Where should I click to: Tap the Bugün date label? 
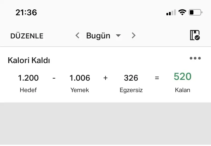click(x=98, y=36)
